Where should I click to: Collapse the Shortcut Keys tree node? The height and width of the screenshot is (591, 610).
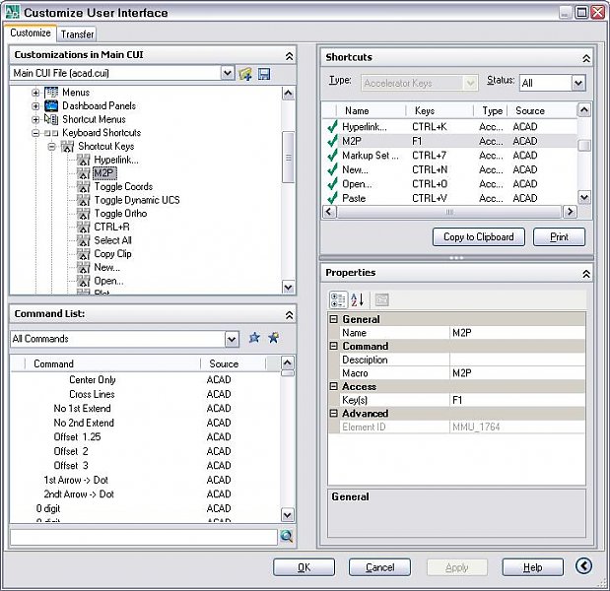[51, 147]
